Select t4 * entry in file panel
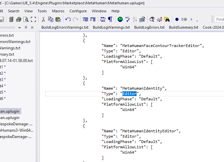Screen dimensions: 224x162 tap(3, 86)
